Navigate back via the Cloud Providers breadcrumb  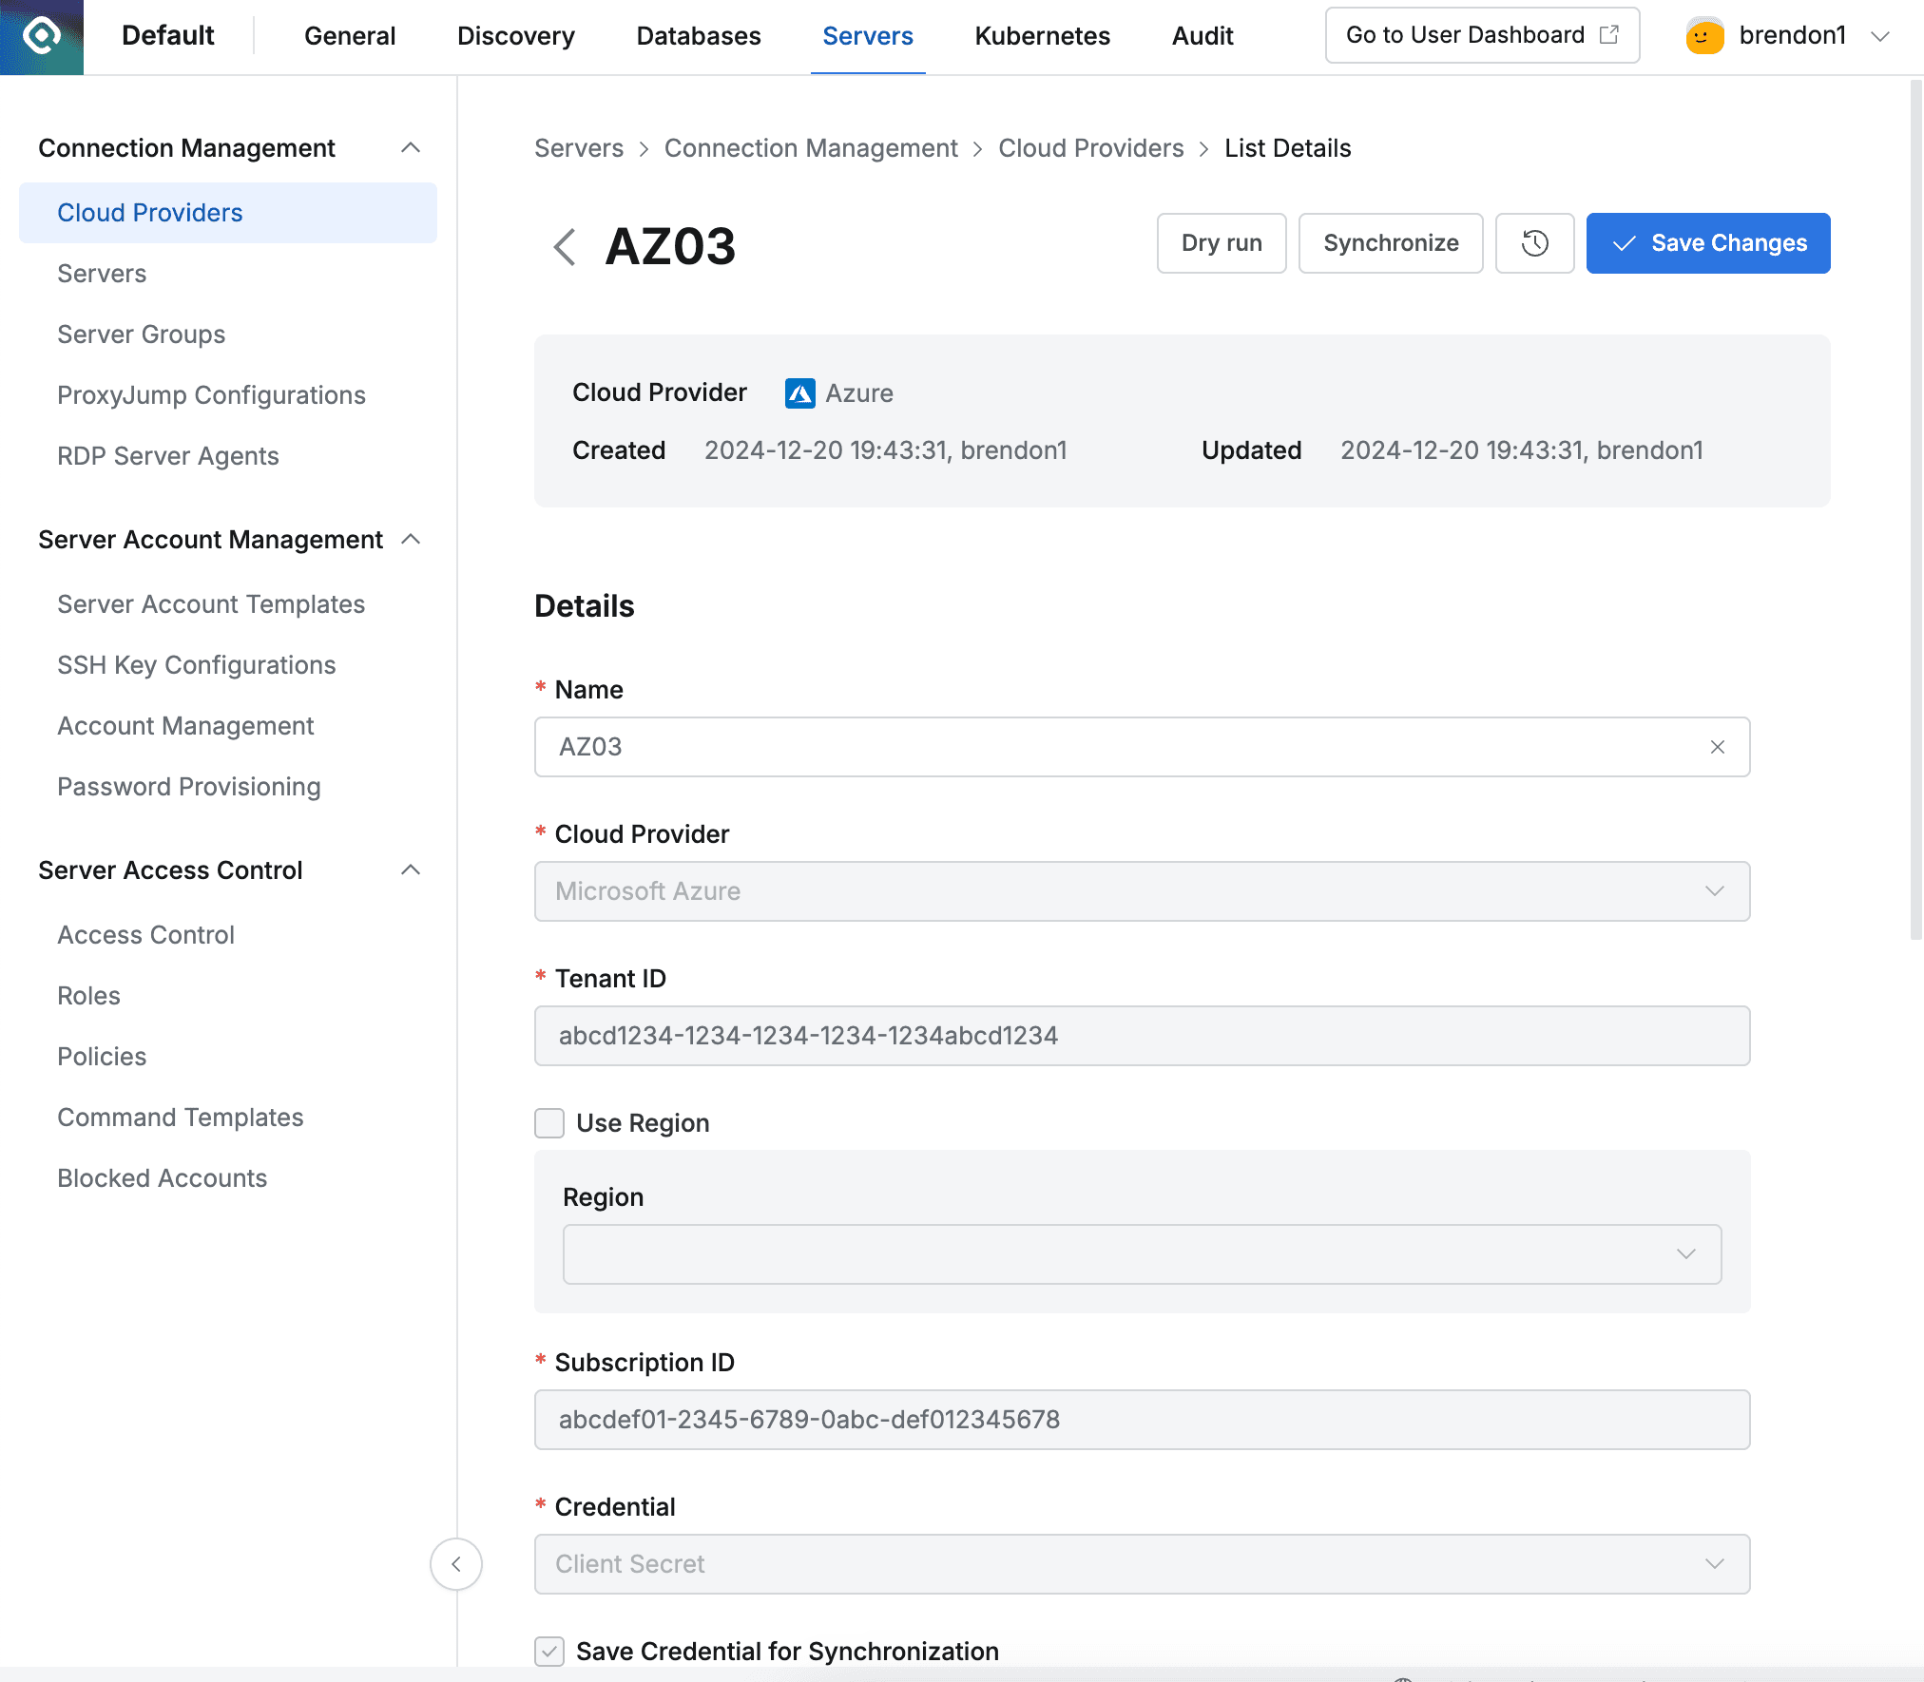pyautogui.click(x=1090, y=148)
